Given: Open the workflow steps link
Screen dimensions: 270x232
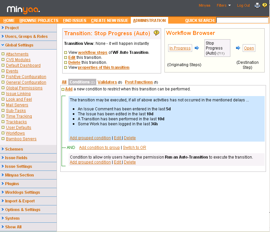Looking at the screenshot, I should pyautogui.click(x=93, y=53).
